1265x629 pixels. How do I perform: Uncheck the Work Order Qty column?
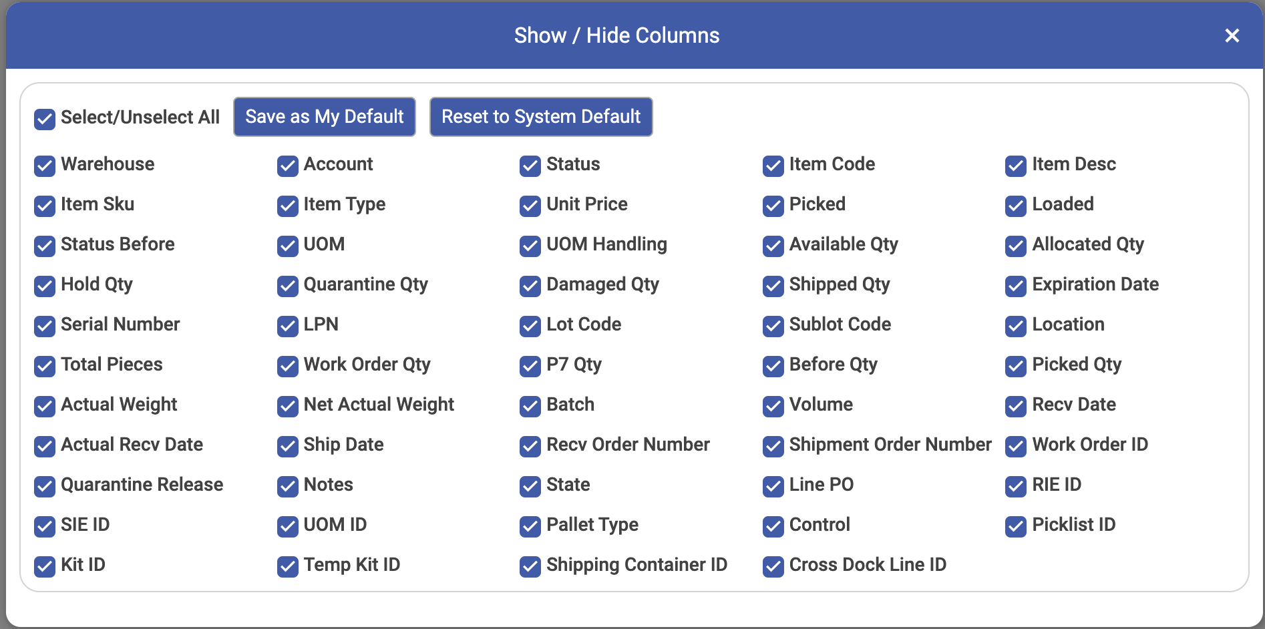click(288, 367)
